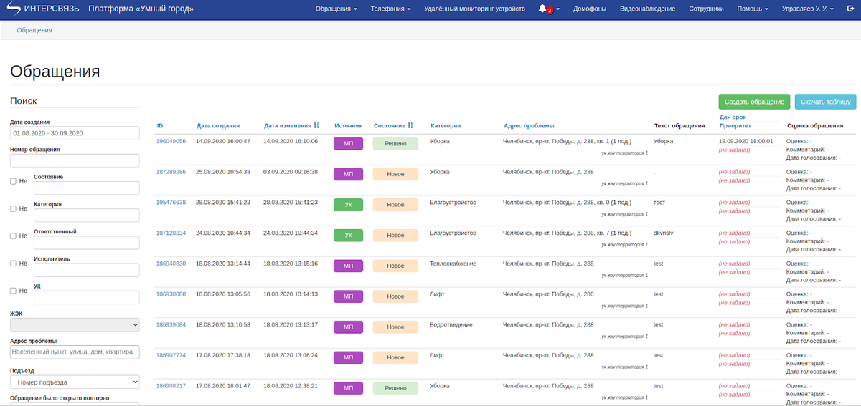The width and height of the screenshot is (861, 406).
Task: Click the Теплоснабжение category cell
Action: (x=453, y=264)
